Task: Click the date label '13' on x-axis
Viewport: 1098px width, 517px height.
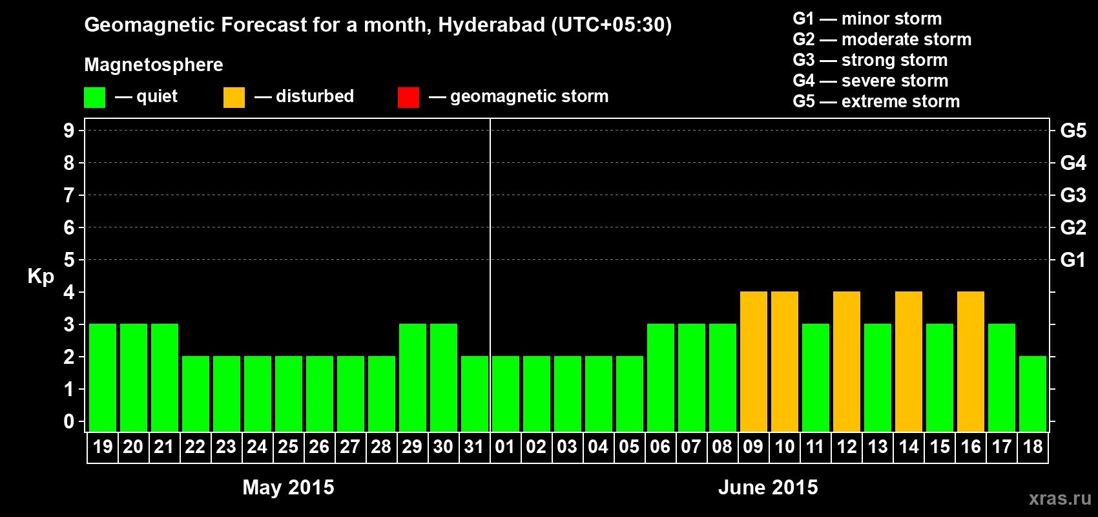Action: point(878,447)
